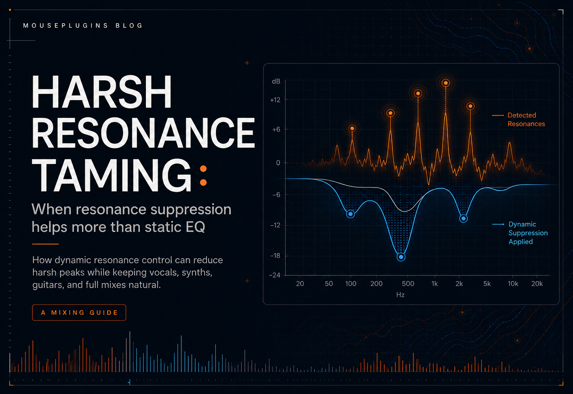
Task: Click the Dynamic Suppression Applied legend entry
Action: (520, 233)
